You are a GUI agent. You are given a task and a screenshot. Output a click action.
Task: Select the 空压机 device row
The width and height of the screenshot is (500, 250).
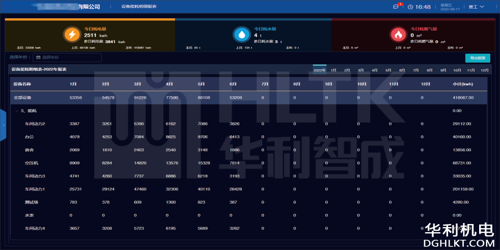(32, 162)
